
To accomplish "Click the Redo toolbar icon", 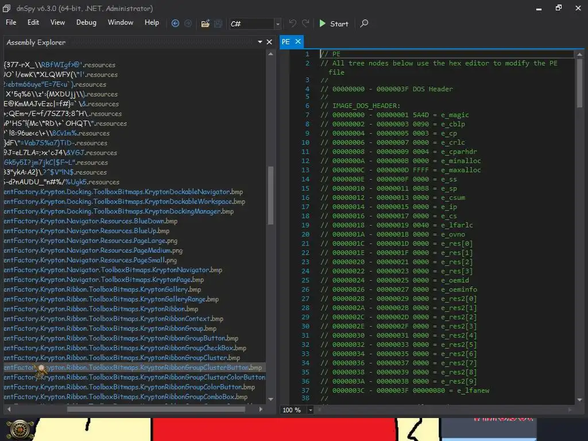I will (x=305, y=24).
